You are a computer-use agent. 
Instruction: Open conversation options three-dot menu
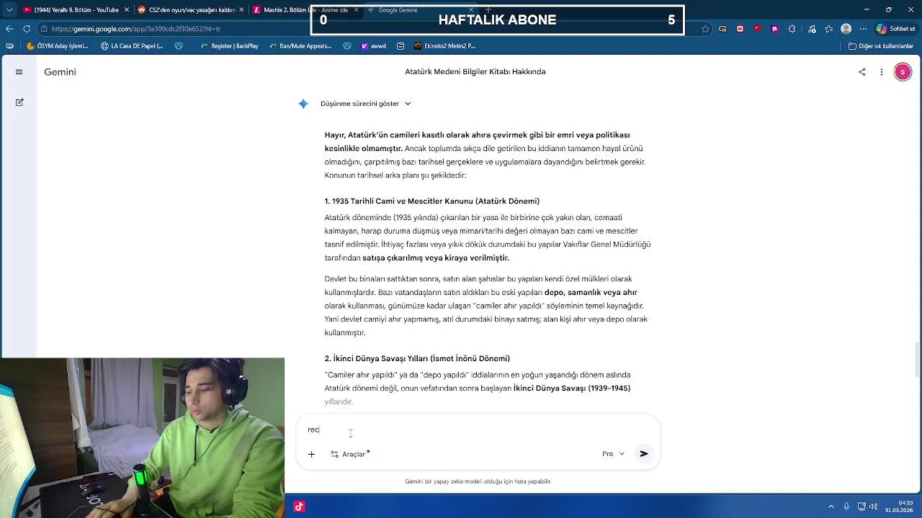pyautogui.click(x=881, y=72)
